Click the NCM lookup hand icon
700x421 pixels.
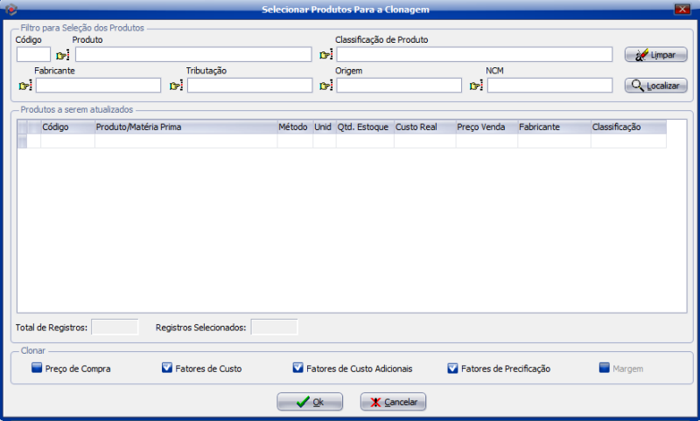476,86
